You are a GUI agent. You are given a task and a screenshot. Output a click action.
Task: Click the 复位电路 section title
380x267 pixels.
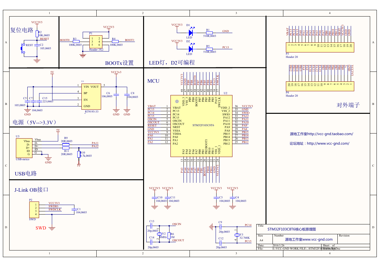click(x=22, y=30)
